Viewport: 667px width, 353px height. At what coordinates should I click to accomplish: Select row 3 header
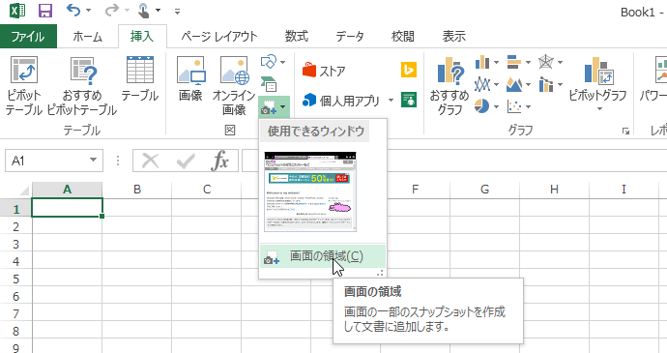coord(15,244)
